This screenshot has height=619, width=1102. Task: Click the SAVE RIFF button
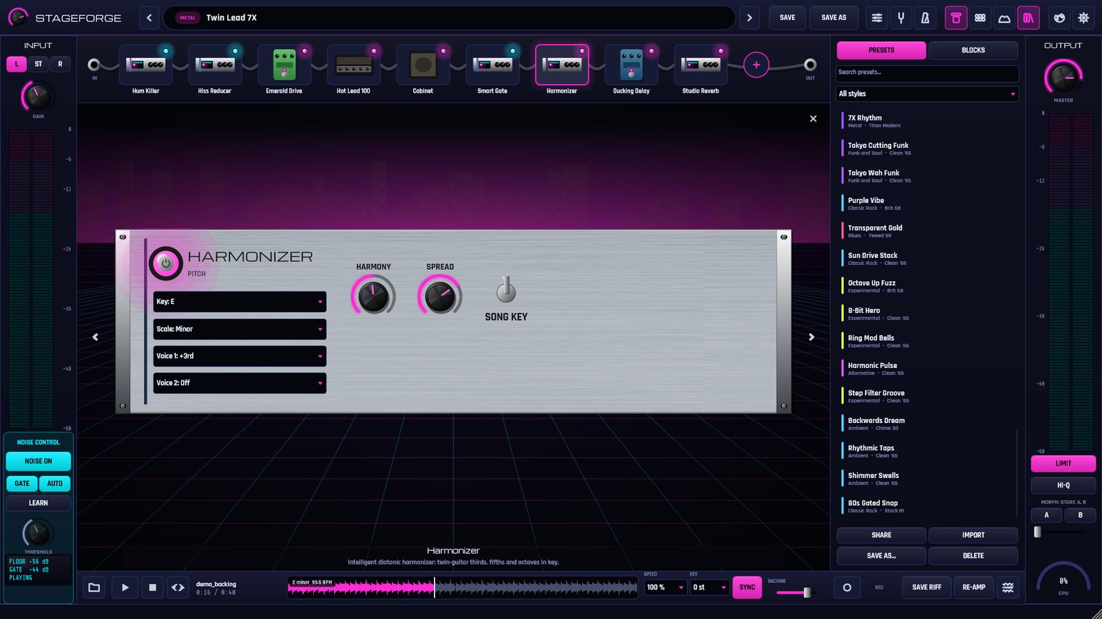[926, 587]
